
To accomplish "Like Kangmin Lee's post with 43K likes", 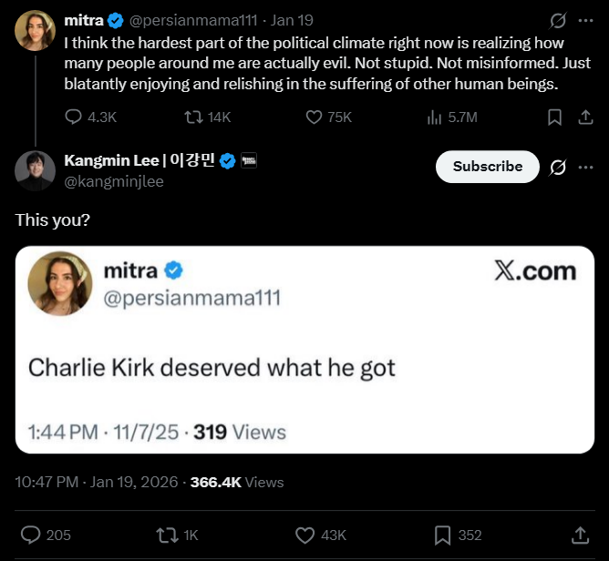I will (305, 535).
